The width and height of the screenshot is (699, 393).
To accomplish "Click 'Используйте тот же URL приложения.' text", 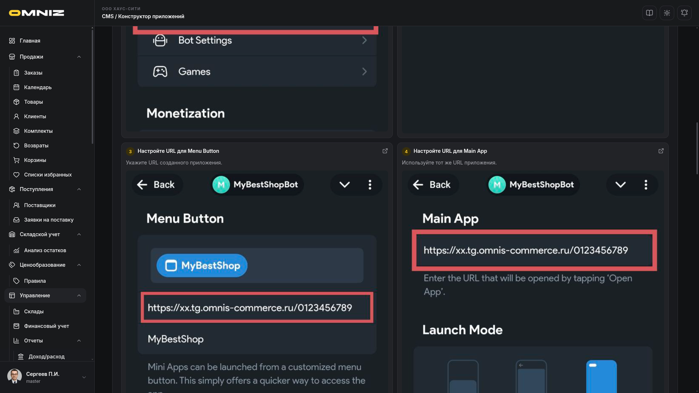I will [x=449, y=163].
